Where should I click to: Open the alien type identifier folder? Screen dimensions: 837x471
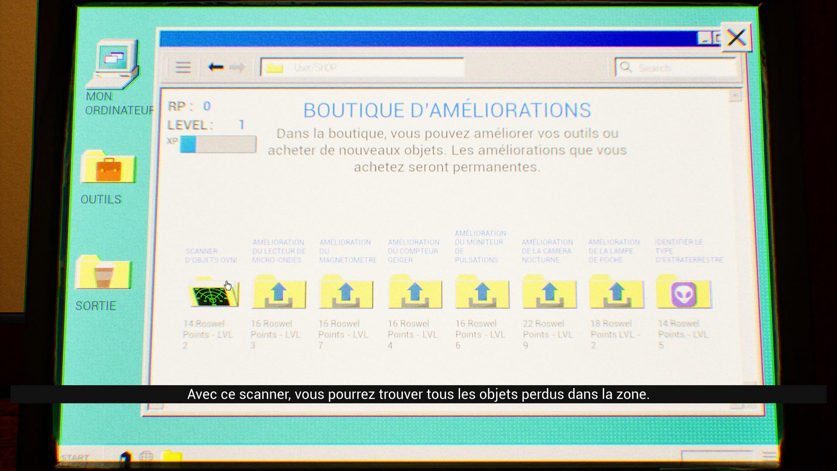[x=684, y=293]
